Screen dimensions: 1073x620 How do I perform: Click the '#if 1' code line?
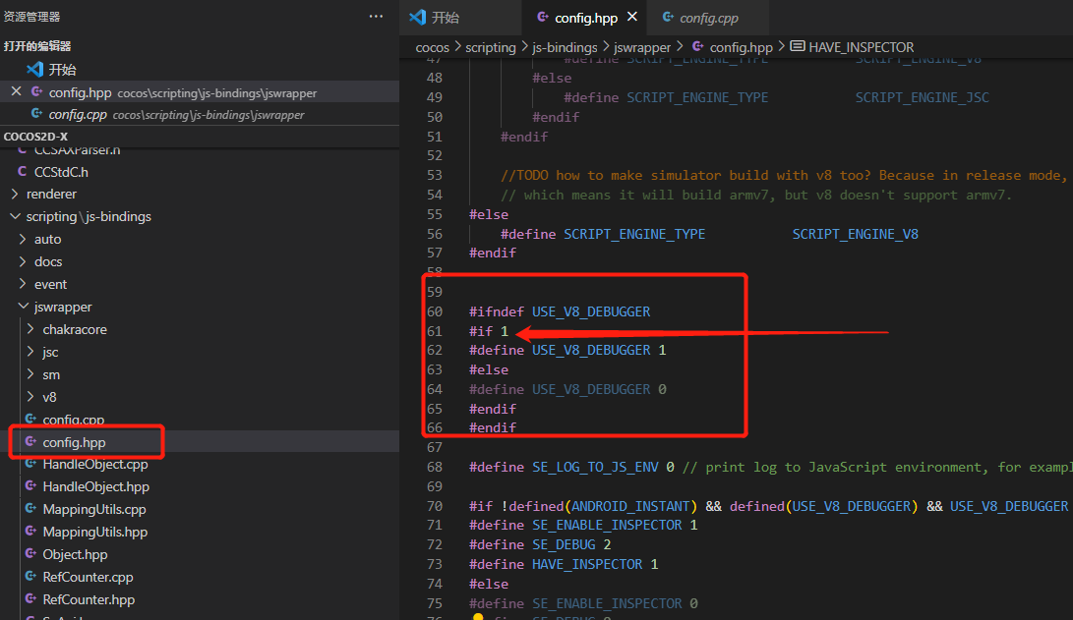click(489, 331)
